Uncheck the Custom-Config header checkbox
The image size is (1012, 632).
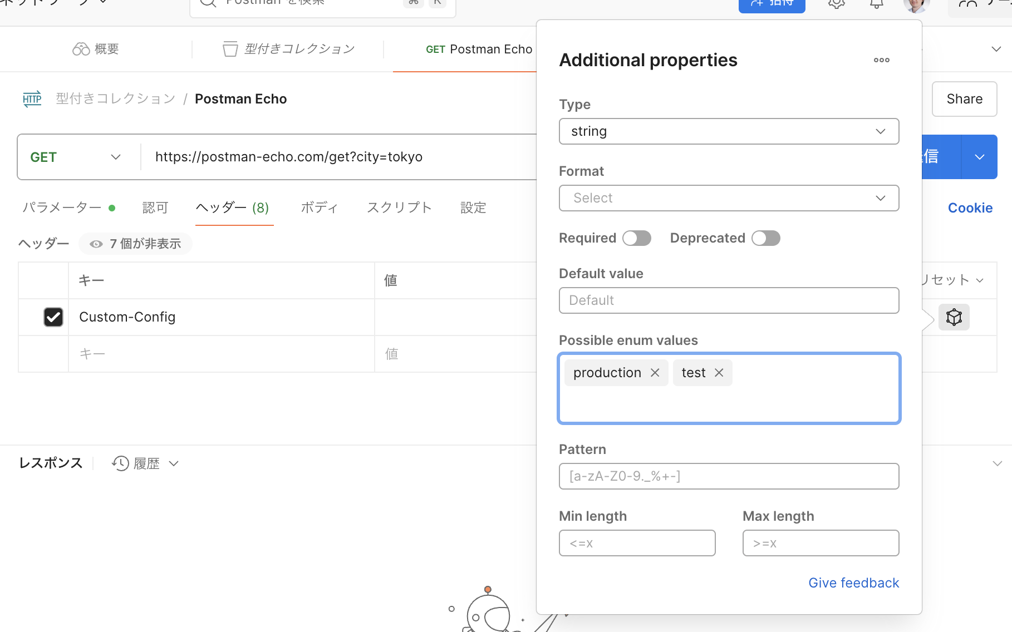[x=53, y=317]
